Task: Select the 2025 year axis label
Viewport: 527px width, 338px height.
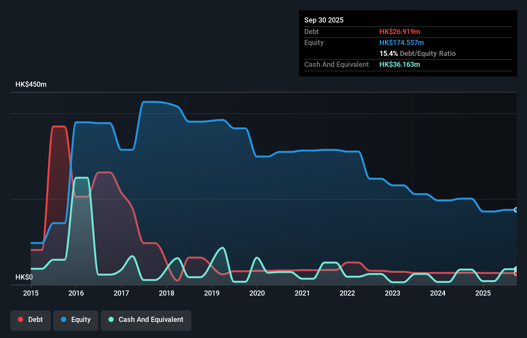Action: 483,293
